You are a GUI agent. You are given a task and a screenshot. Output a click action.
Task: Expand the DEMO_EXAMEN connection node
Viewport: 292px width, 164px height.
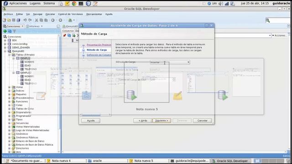pyautogui.click(x=5, y=47)
